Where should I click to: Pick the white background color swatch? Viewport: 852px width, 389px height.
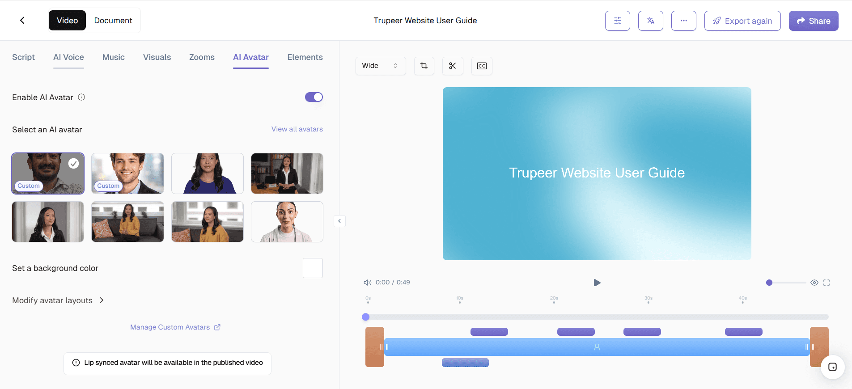point(313,268)
